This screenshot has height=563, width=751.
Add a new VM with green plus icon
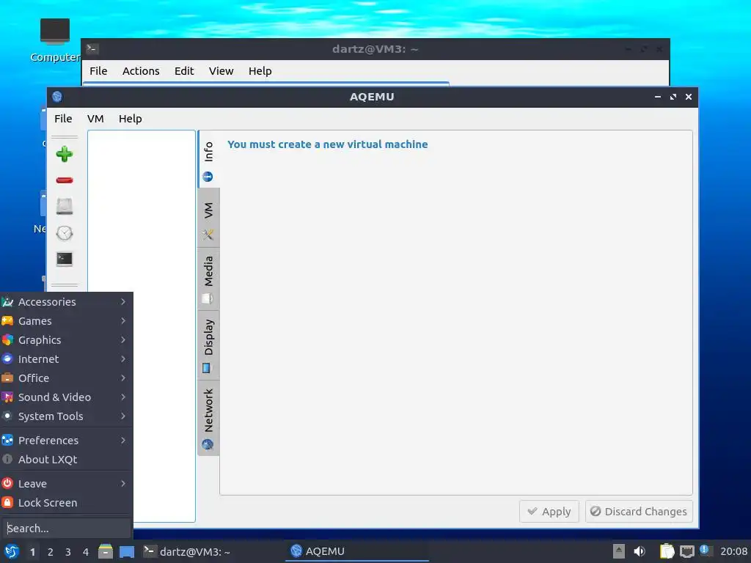pyautogui.click(x=65, y=154)
